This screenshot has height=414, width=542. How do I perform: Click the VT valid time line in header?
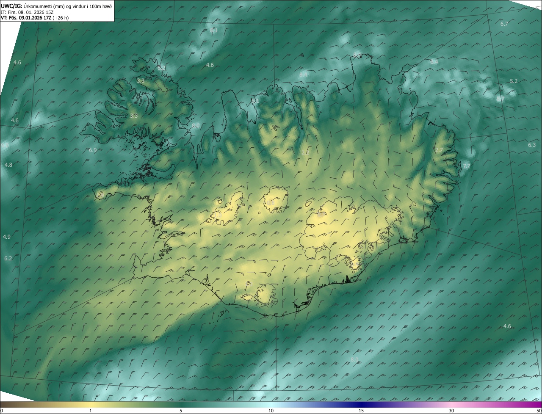33,18
